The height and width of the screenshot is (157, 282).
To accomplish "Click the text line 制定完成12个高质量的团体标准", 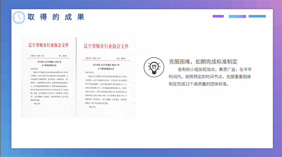I will point(199,84).
